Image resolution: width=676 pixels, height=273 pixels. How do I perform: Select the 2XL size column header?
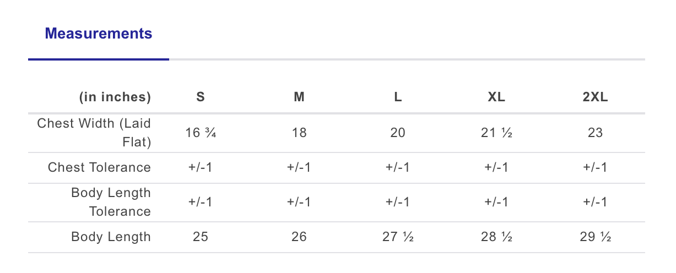pyautogui.click(x=595, y=97)
